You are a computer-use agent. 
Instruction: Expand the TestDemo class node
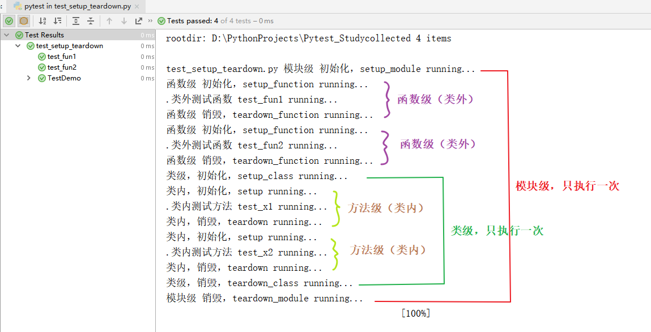(x=29, y=78)
